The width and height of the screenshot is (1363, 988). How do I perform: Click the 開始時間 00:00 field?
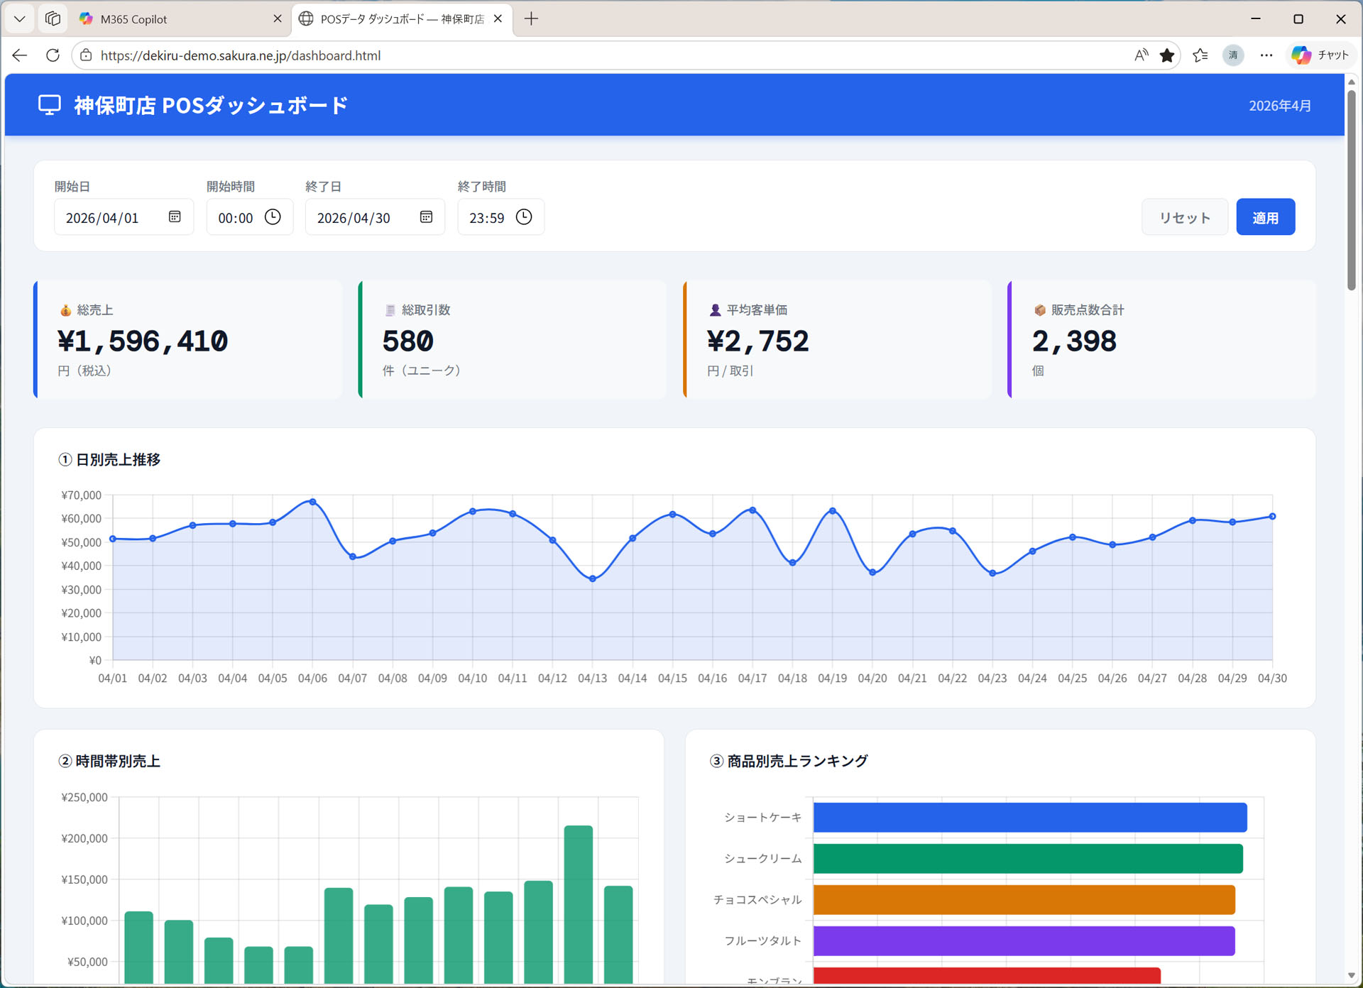[249, 217]
